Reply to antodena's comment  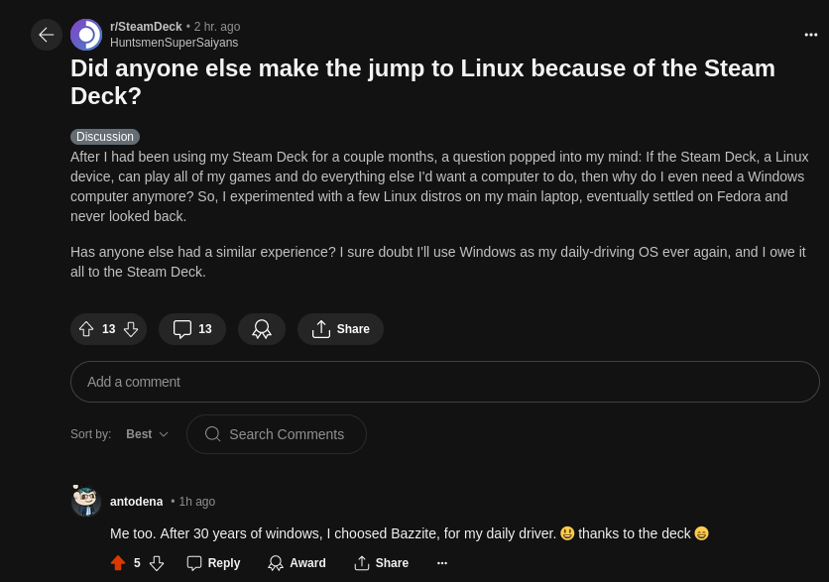(x=213, y=563)
